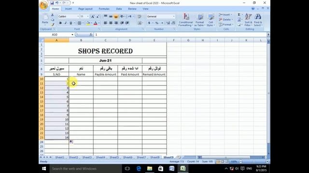The image size is (309, 173).
Task: Click the Accounting dollar format icon
Action: click(x=149, y=23)
